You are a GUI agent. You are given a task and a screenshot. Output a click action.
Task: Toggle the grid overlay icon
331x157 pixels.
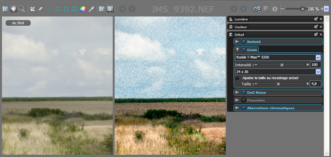pyautogui.click(x=266, y=9)
